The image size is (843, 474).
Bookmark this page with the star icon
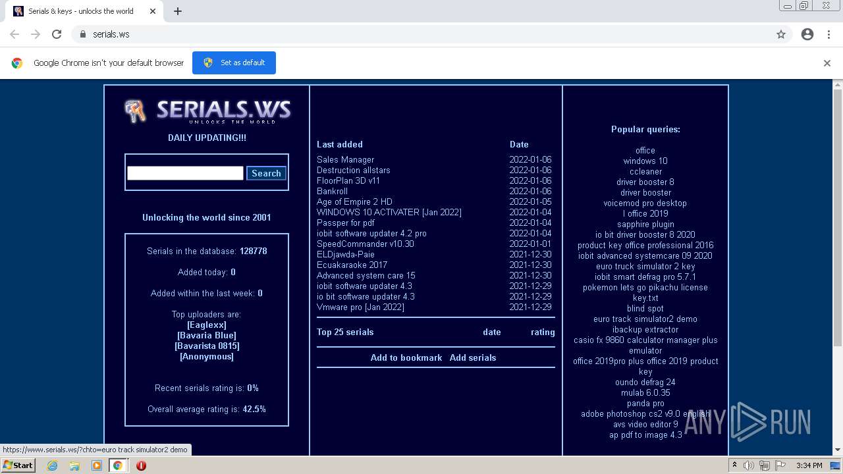point(781,34)
